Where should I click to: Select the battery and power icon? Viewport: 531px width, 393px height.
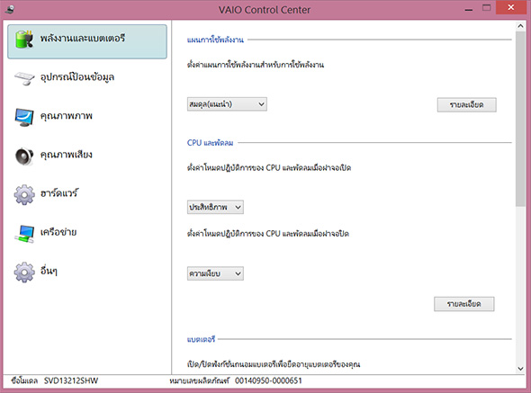pyautogui.click(x=24, y=40)
